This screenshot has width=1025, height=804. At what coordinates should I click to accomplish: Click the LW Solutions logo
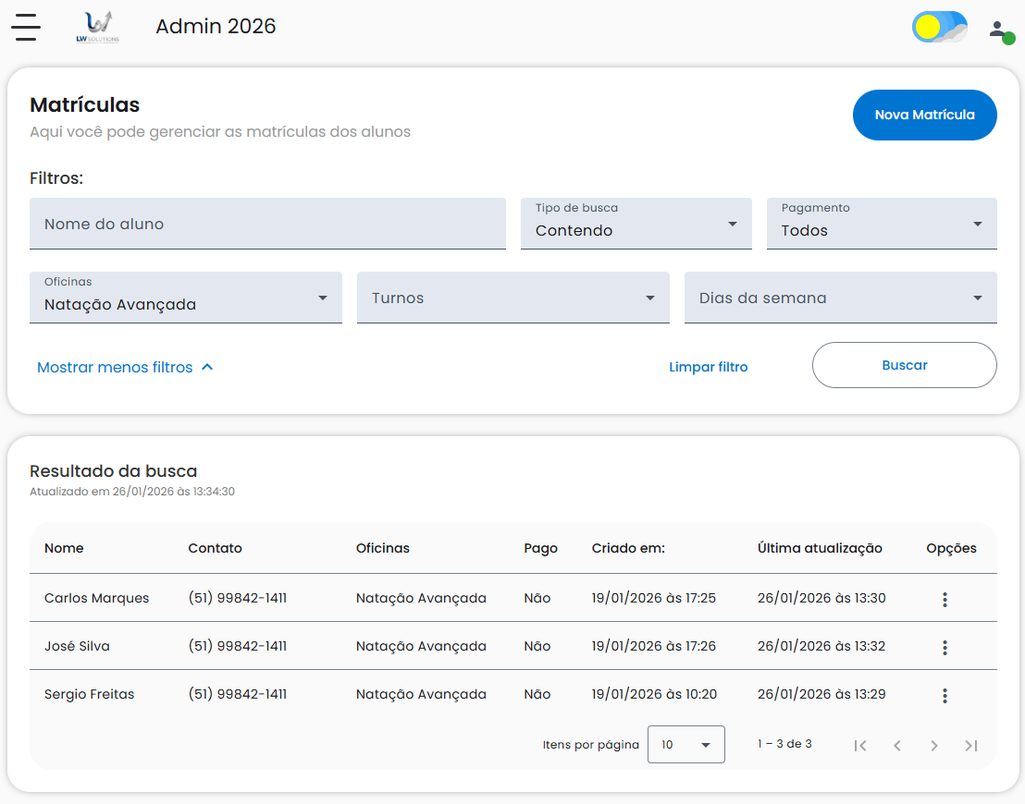(x=97, y=27)
